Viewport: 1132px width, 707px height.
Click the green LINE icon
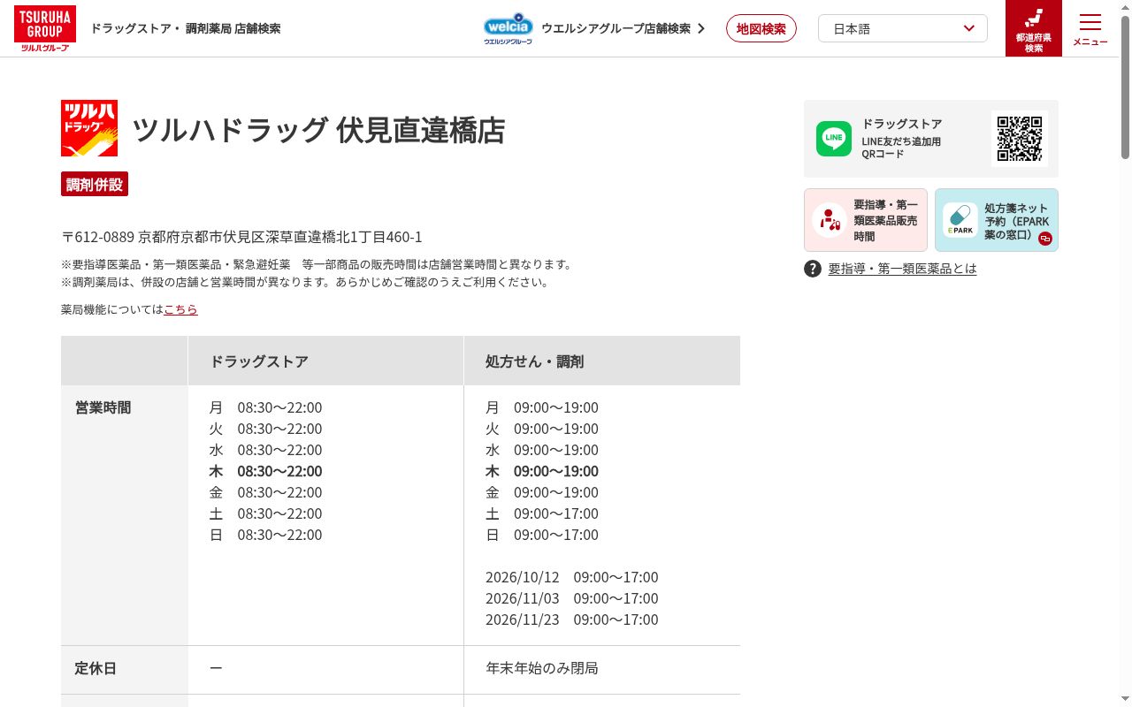coord(834,139)
